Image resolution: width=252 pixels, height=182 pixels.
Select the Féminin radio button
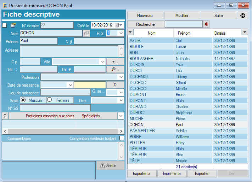[x=50, y=100]
